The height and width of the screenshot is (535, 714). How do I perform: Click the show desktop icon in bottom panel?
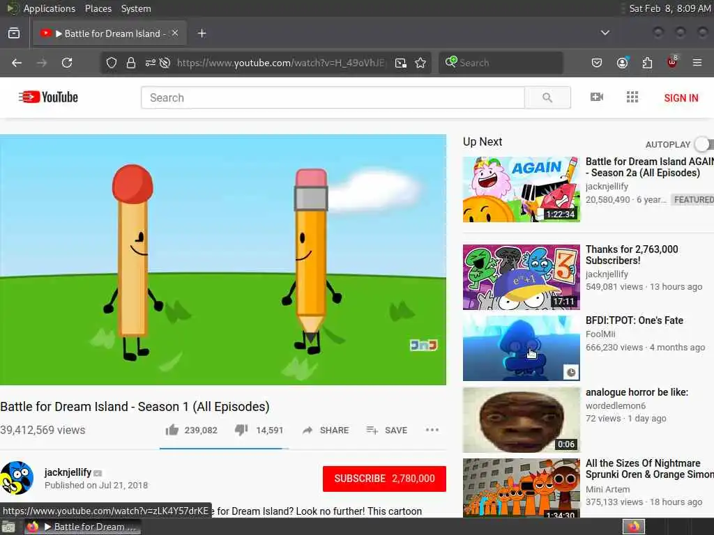8,527
